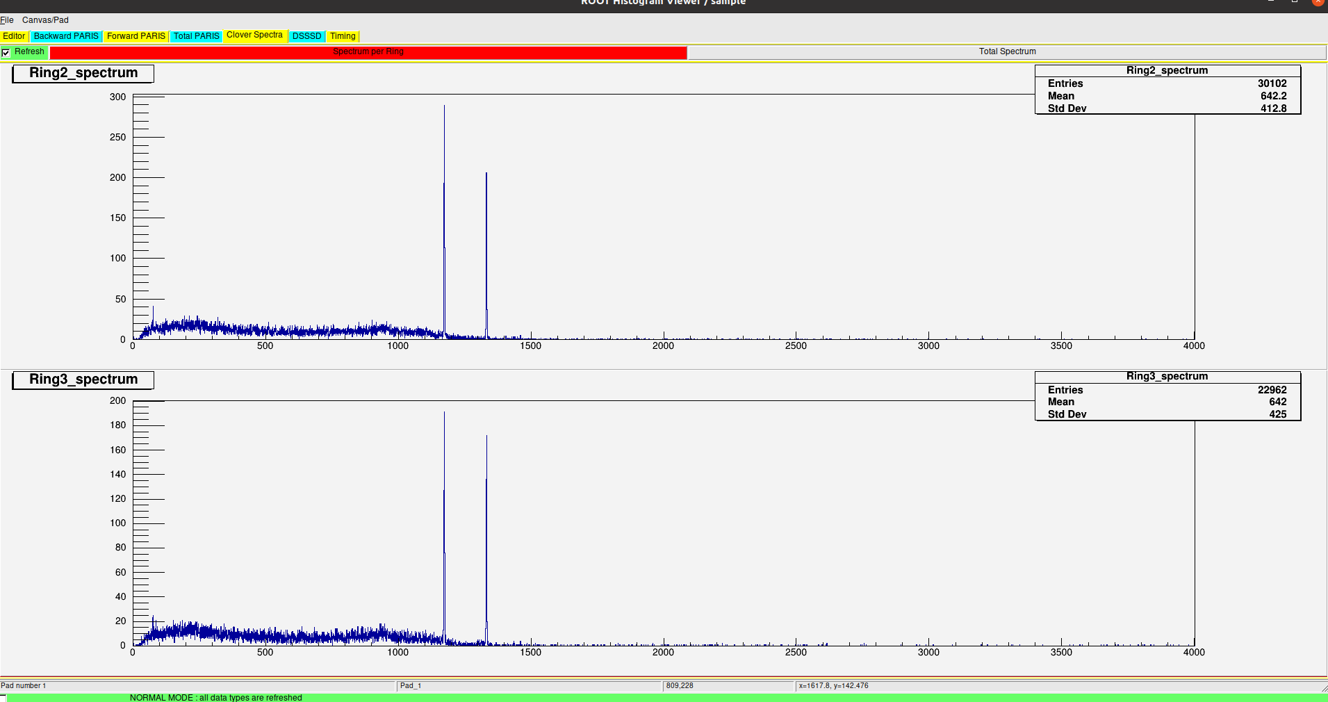1328x702 pixels.
Task: Click the Ring2_spectrum statistics box
Action: [x=1167, y=90]
